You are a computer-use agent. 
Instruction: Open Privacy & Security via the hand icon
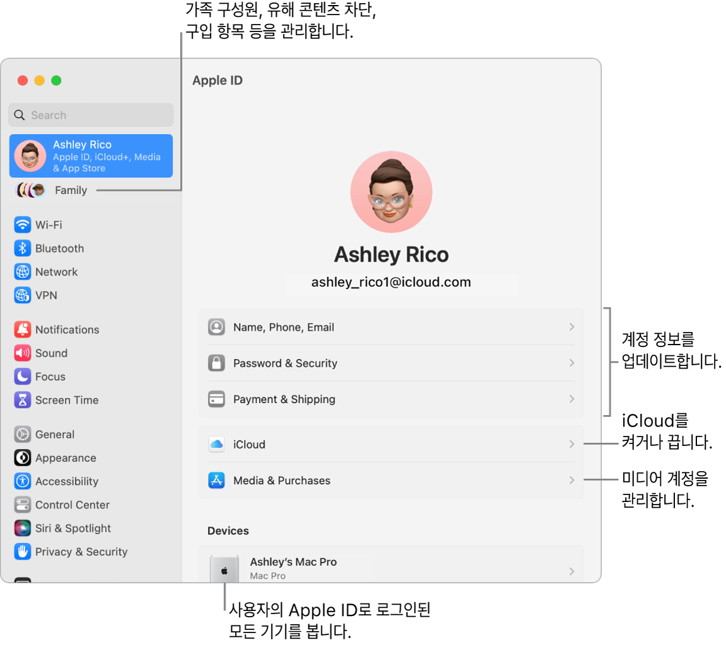point(21,551)
